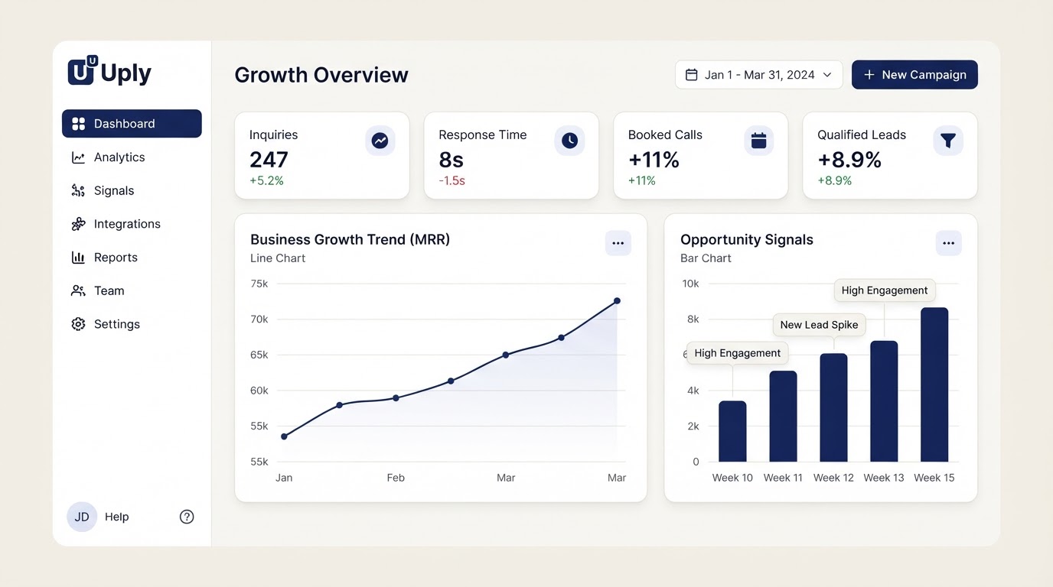
Task: Click the Business Growth Trend (MRR) title
Action: [350, 239]
